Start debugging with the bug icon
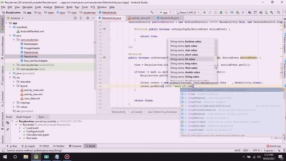The image size is (286, 161). click(221, 13)
